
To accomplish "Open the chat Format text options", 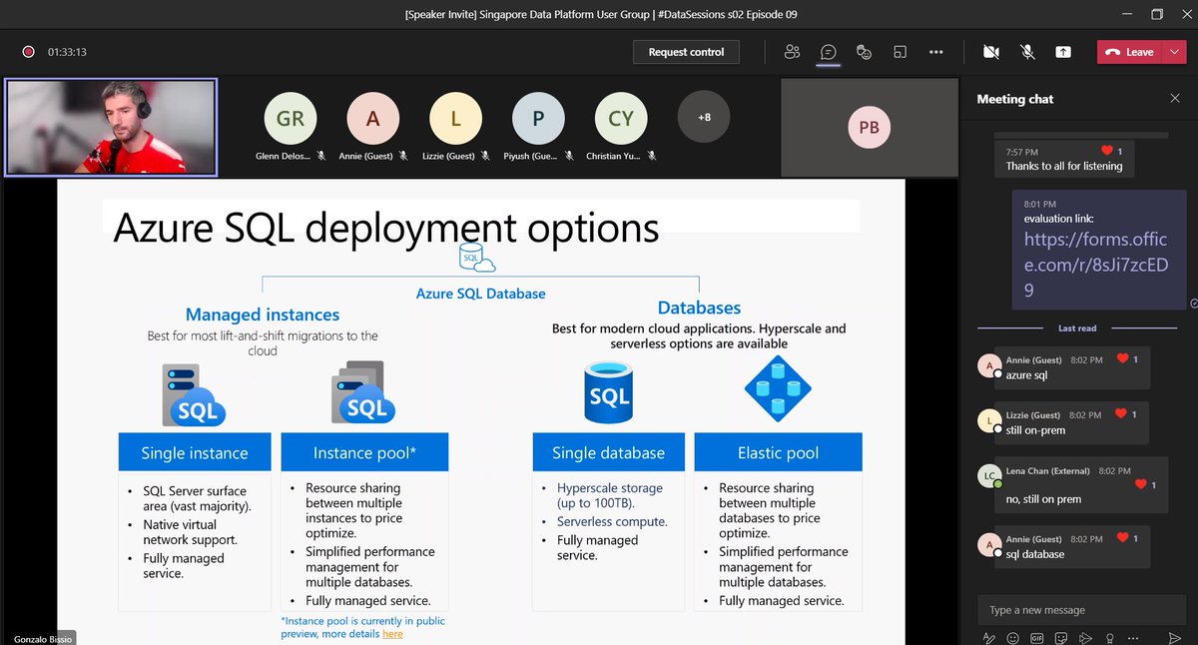I will coord(989,637).
